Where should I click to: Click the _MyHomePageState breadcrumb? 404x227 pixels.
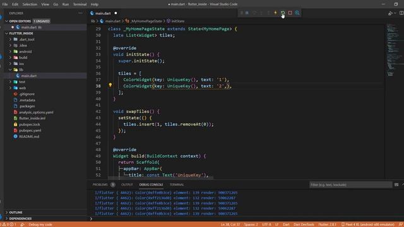pyautogui.click(x=146, y=21)
